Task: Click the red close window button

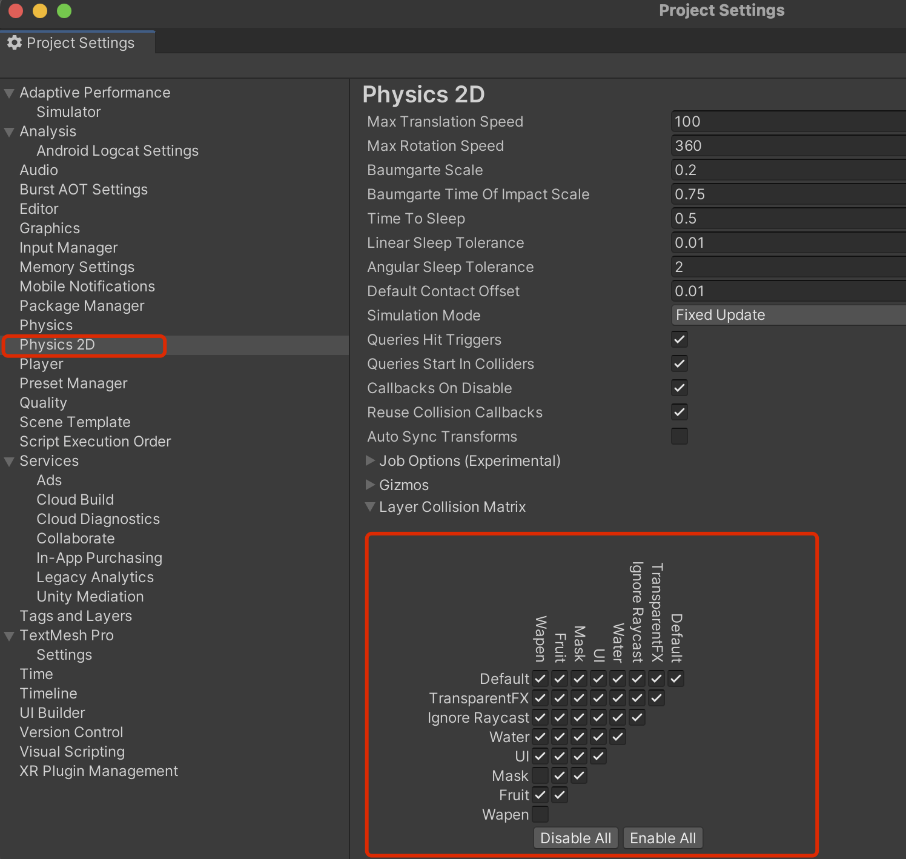Action: point(16,11)
